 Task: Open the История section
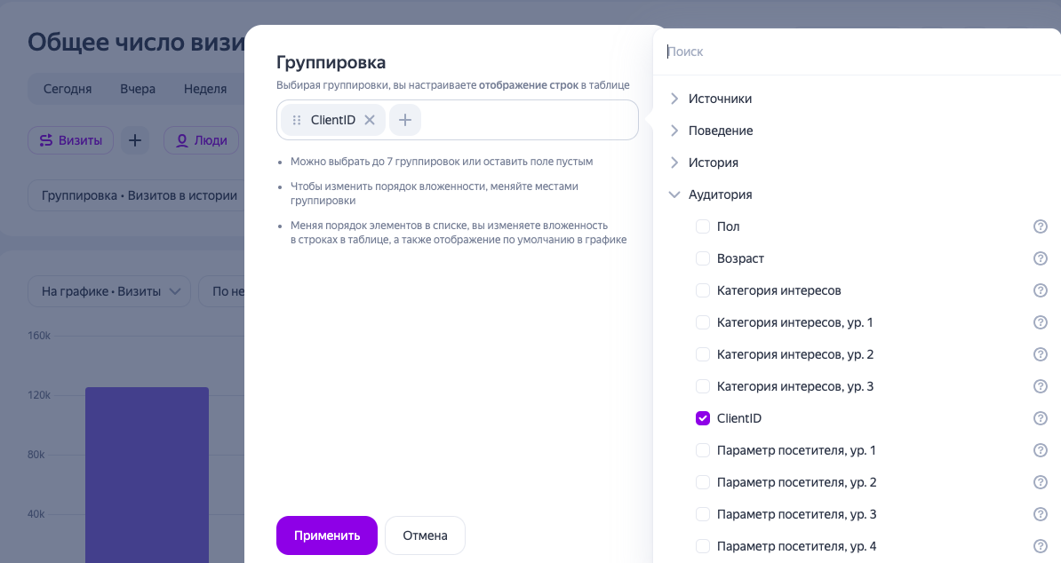pos(674,162)
